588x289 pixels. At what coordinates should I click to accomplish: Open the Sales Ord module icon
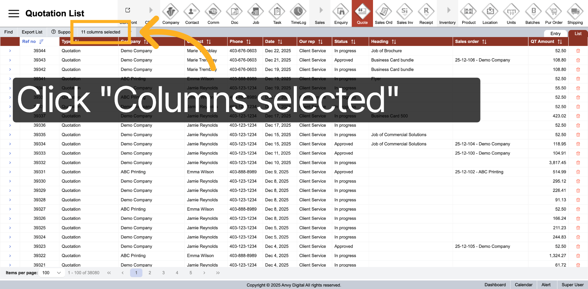383,12
